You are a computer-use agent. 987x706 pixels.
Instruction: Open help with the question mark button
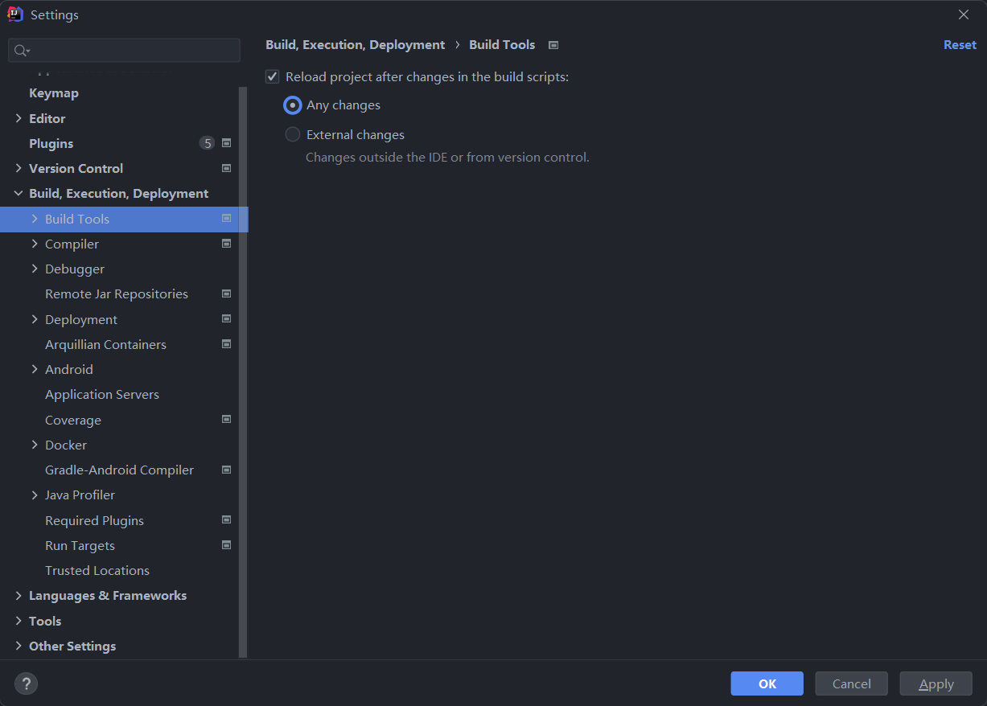pos(27,683)
